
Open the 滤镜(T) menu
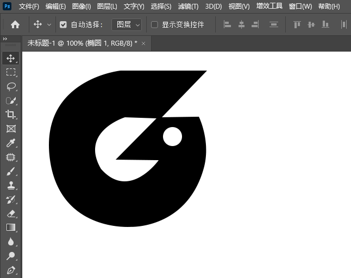tap(188, 7)
